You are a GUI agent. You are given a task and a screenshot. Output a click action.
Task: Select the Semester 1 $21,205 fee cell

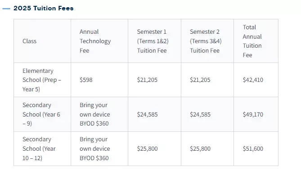[154, 80]
